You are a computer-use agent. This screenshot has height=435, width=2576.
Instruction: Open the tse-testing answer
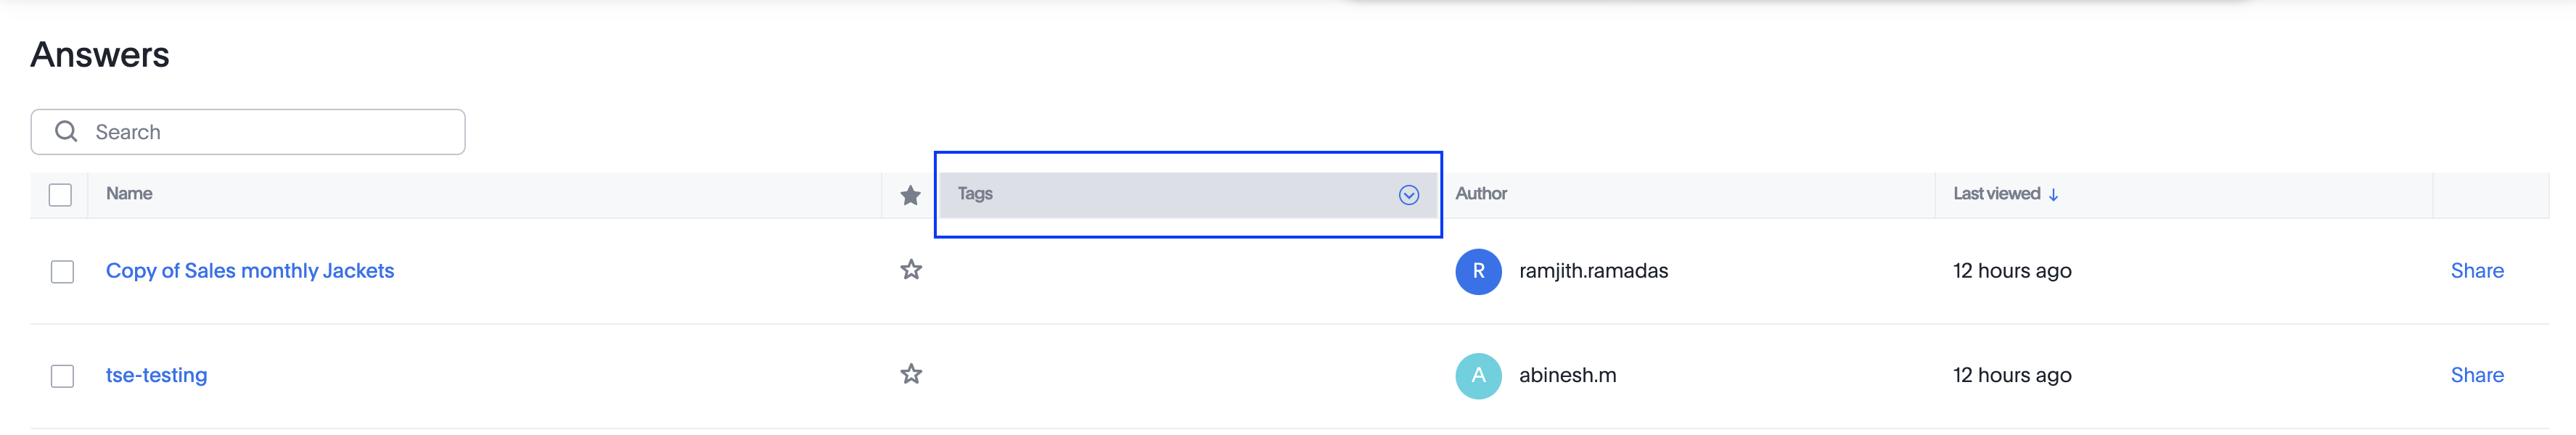click(157, 375)
